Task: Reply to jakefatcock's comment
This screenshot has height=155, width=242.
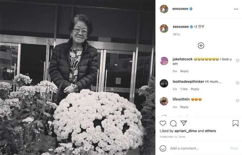Action: [184, 71]
